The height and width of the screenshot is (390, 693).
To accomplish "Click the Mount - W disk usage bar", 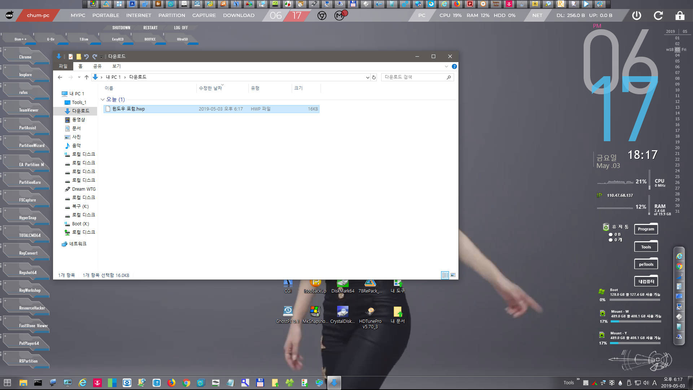I will (x=636, y=321).
